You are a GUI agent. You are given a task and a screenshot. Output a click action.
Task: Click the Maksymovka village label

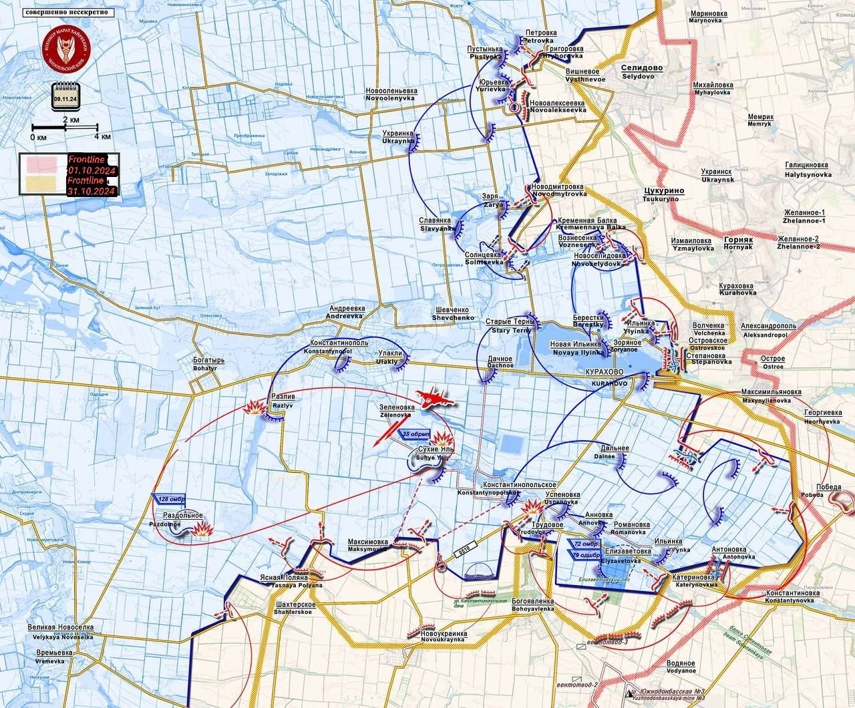(x=367, y=545)
